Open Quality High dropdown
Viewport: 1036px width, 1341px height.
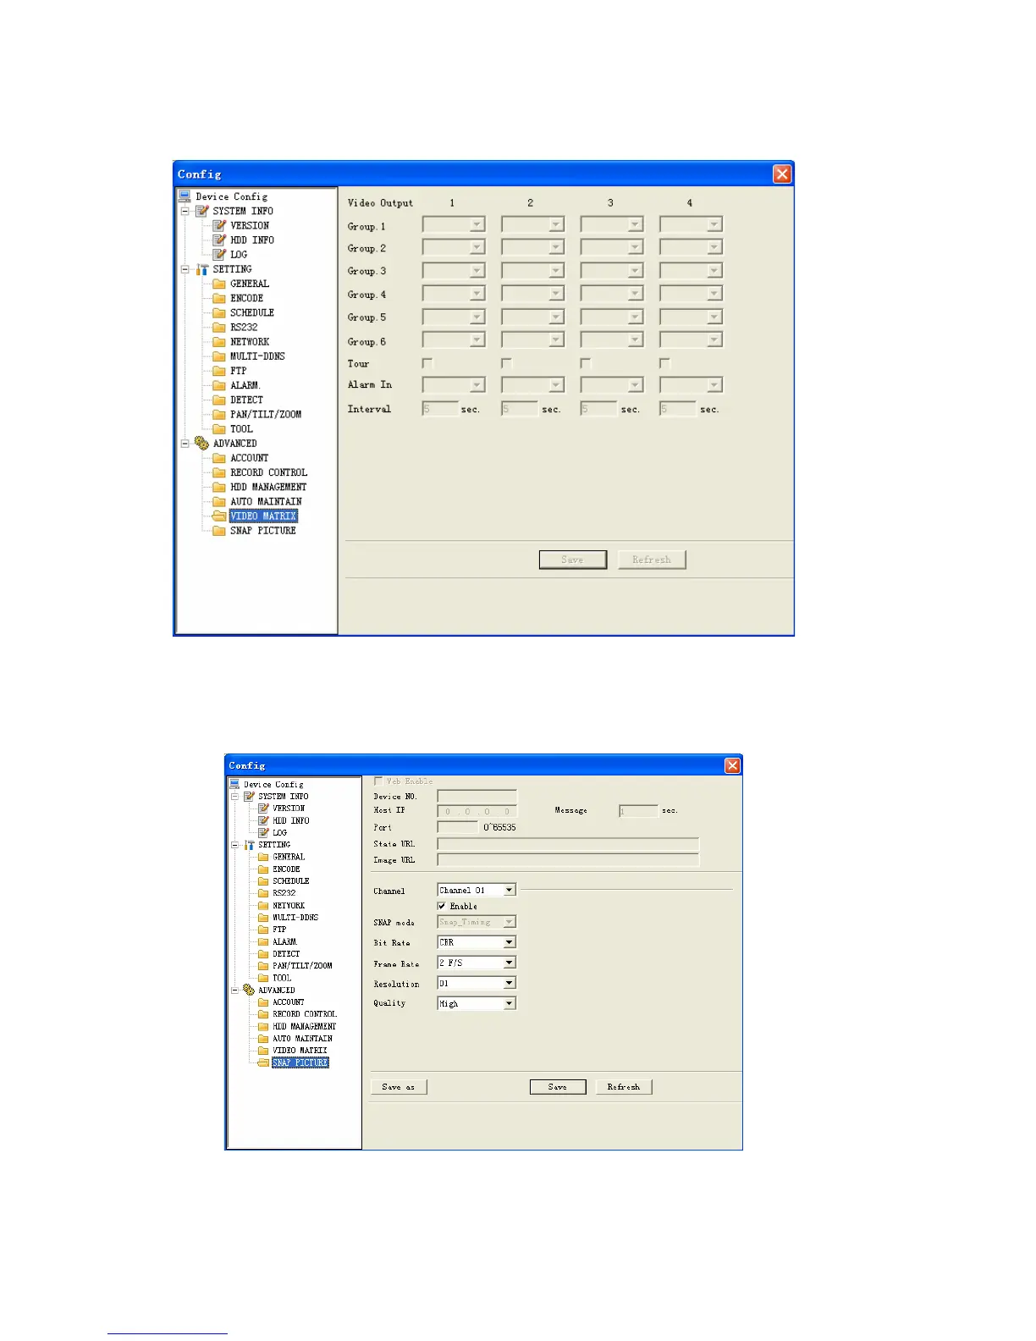click(510, 1003)
